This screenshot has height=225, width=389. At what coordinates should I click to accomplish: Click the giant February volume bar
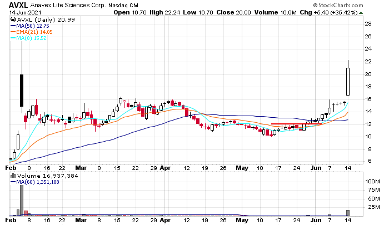tap(22, 201)
